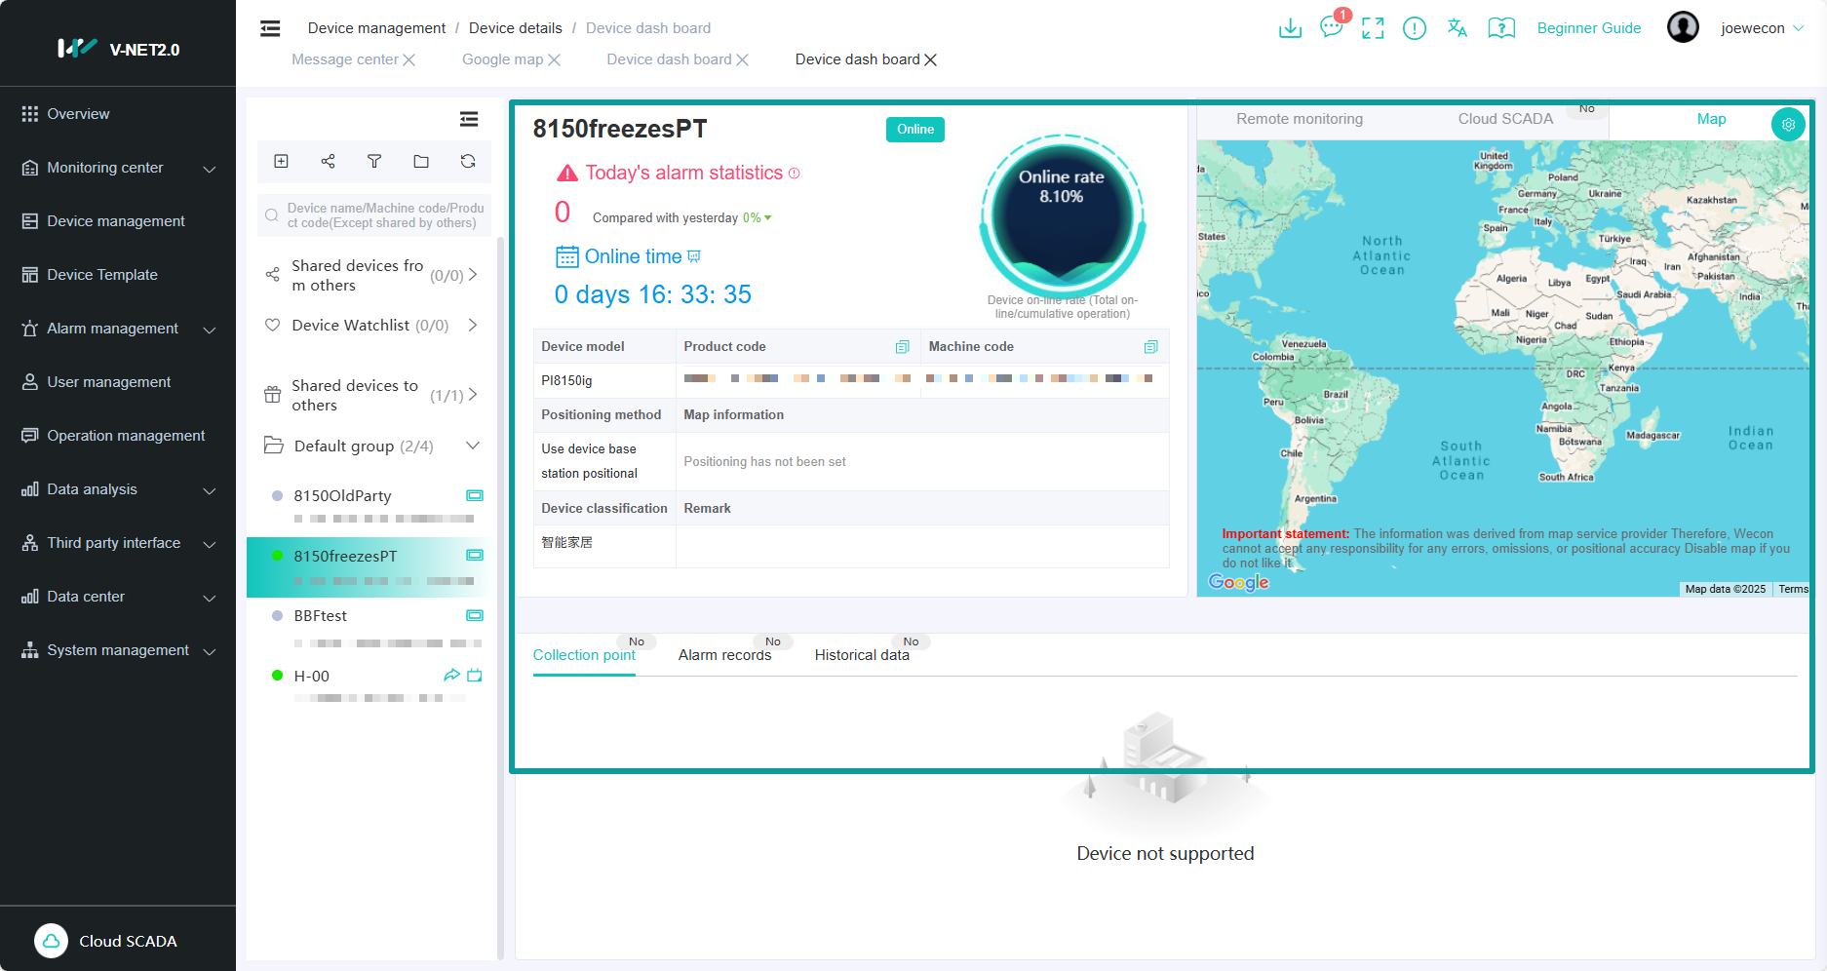Open the Beginner Guide link
Image resolution: width=1827 pixels, height=971 pixels.
1589,28
